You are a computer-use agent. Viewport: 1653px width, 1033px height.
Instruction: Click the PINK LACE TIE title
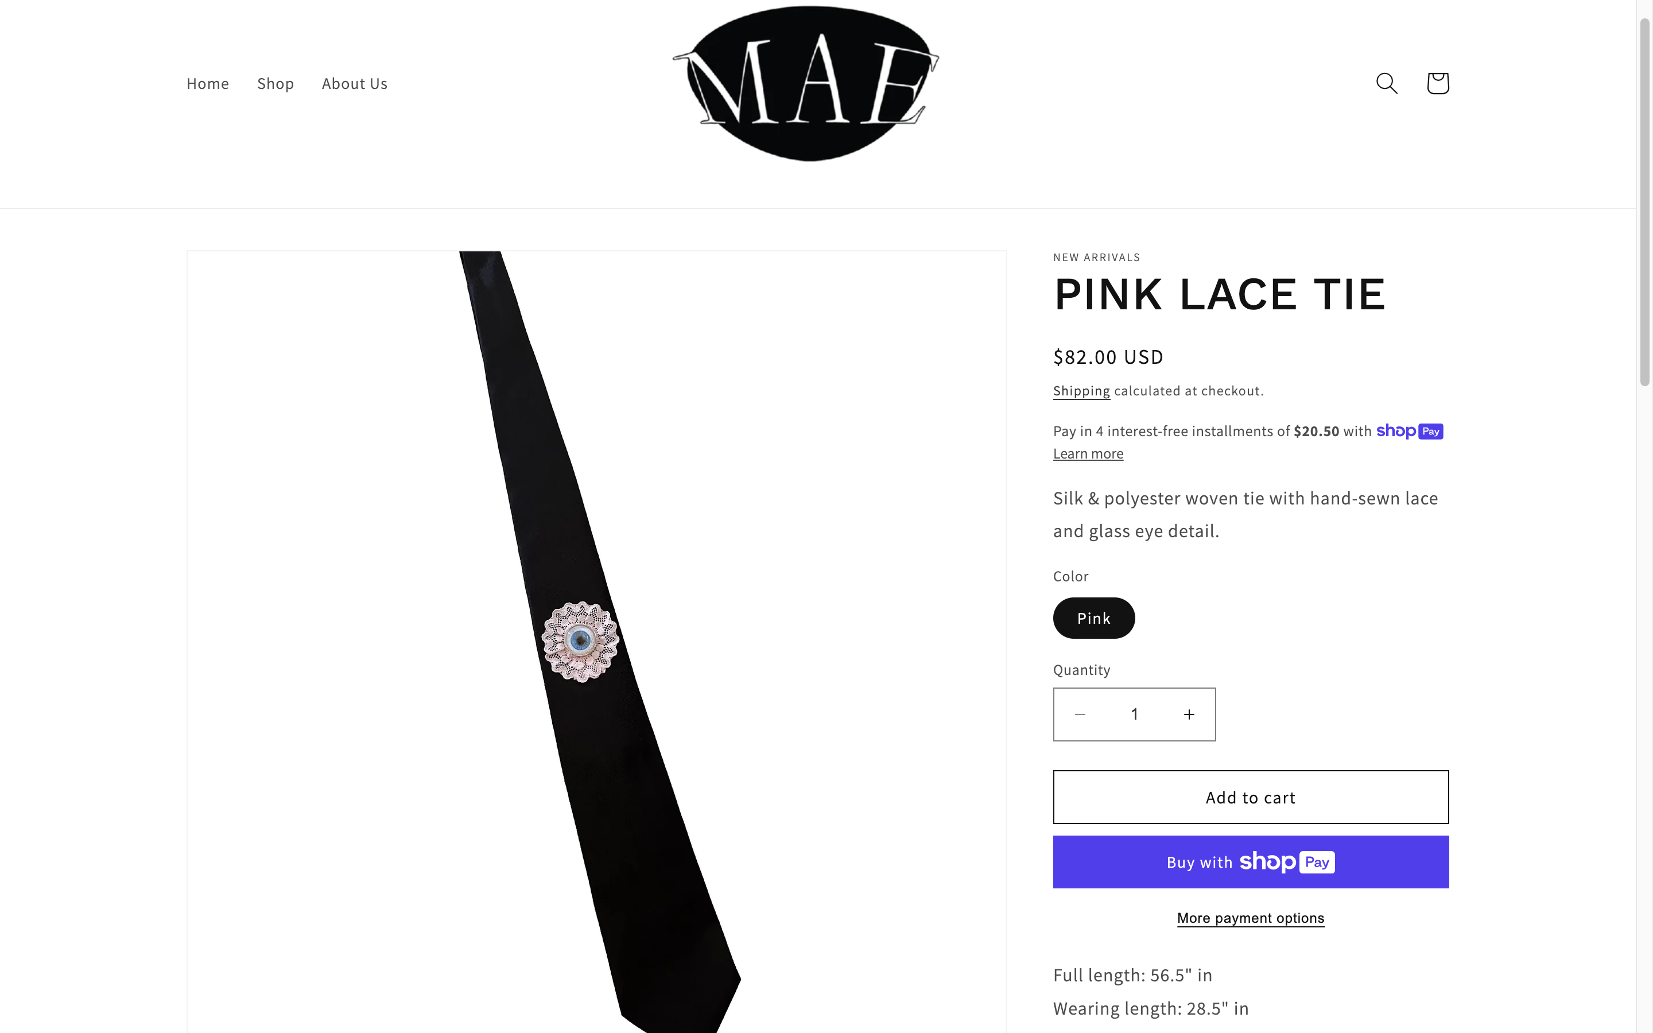[x=1219, y=295]
